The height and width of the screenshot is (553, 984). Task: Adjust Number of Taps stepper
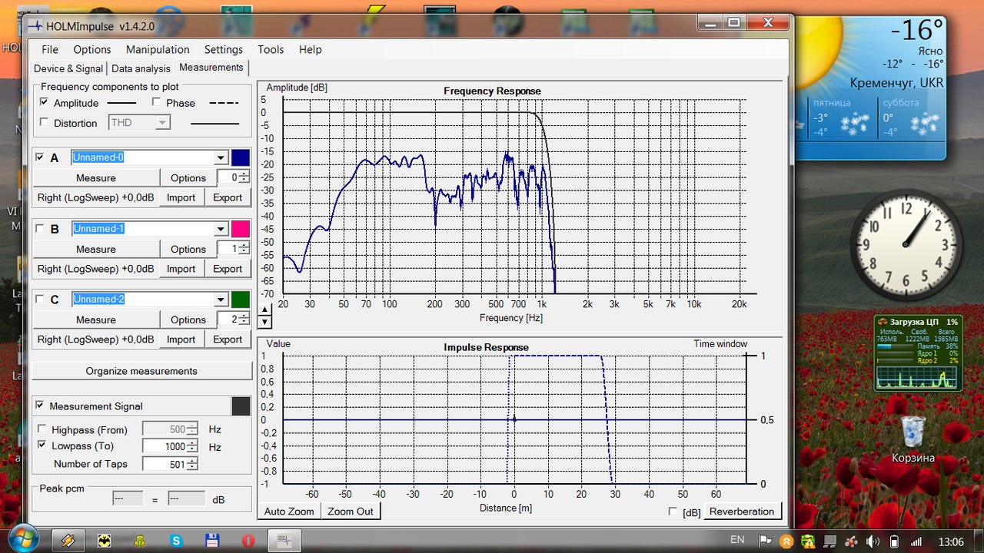click(x=192, y=463)
